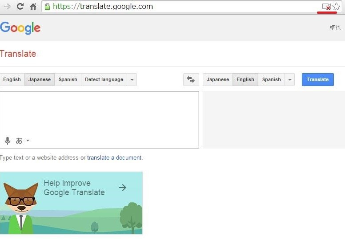This screenshot has width=345, height=239.
Task: Open the translate a document link
Action: click(114, 157)
